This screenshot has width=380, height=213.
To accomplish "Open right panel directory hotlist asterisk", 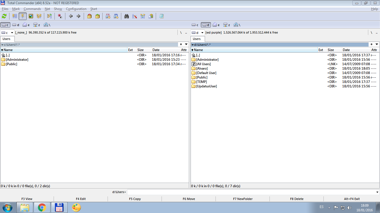I will point(371,44).
